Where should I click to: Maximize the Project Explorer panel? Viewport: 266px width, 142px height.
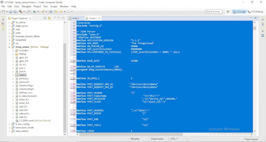coord(63,18)
